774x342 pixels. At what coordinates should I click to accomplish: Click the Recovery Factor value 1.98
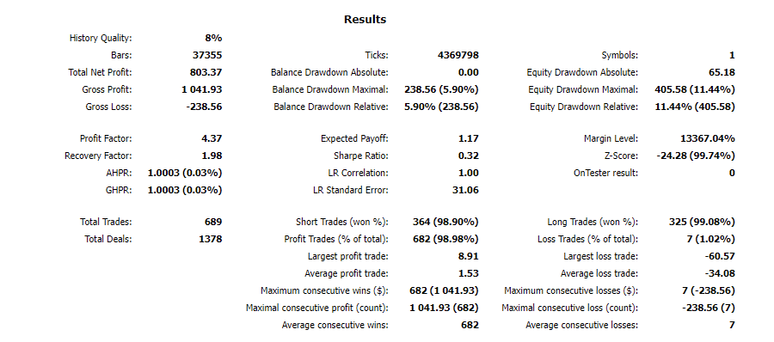pos(212,156)
